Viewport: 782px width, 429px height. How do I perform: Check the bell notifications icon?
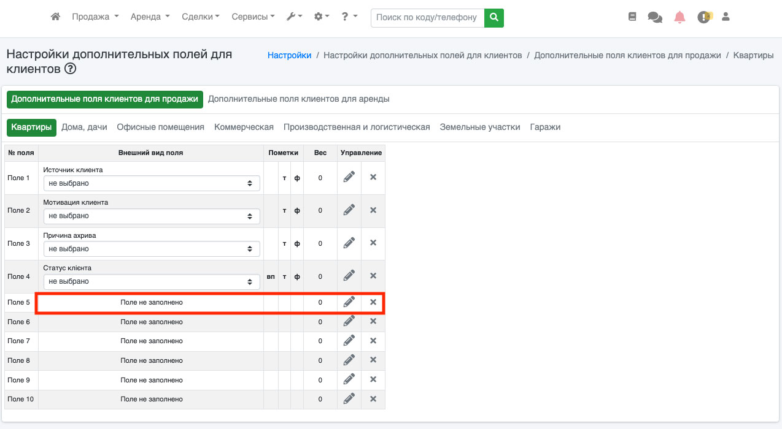[679, 17]
